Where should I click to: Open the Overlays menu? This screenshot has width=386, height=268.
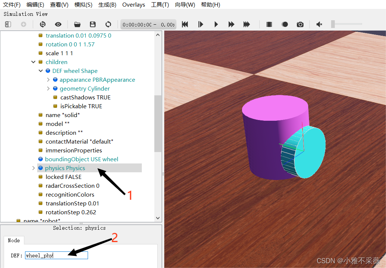point(134,5)
